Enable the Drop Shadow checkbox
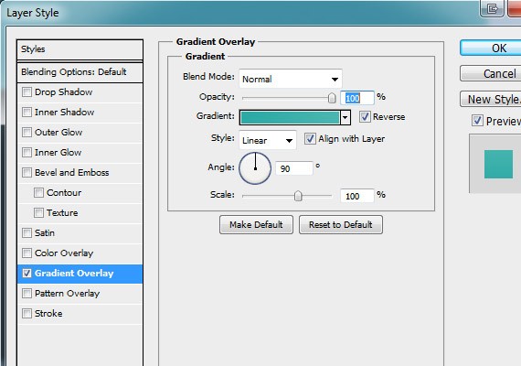 pyautogui.click(x=27, y=91)
